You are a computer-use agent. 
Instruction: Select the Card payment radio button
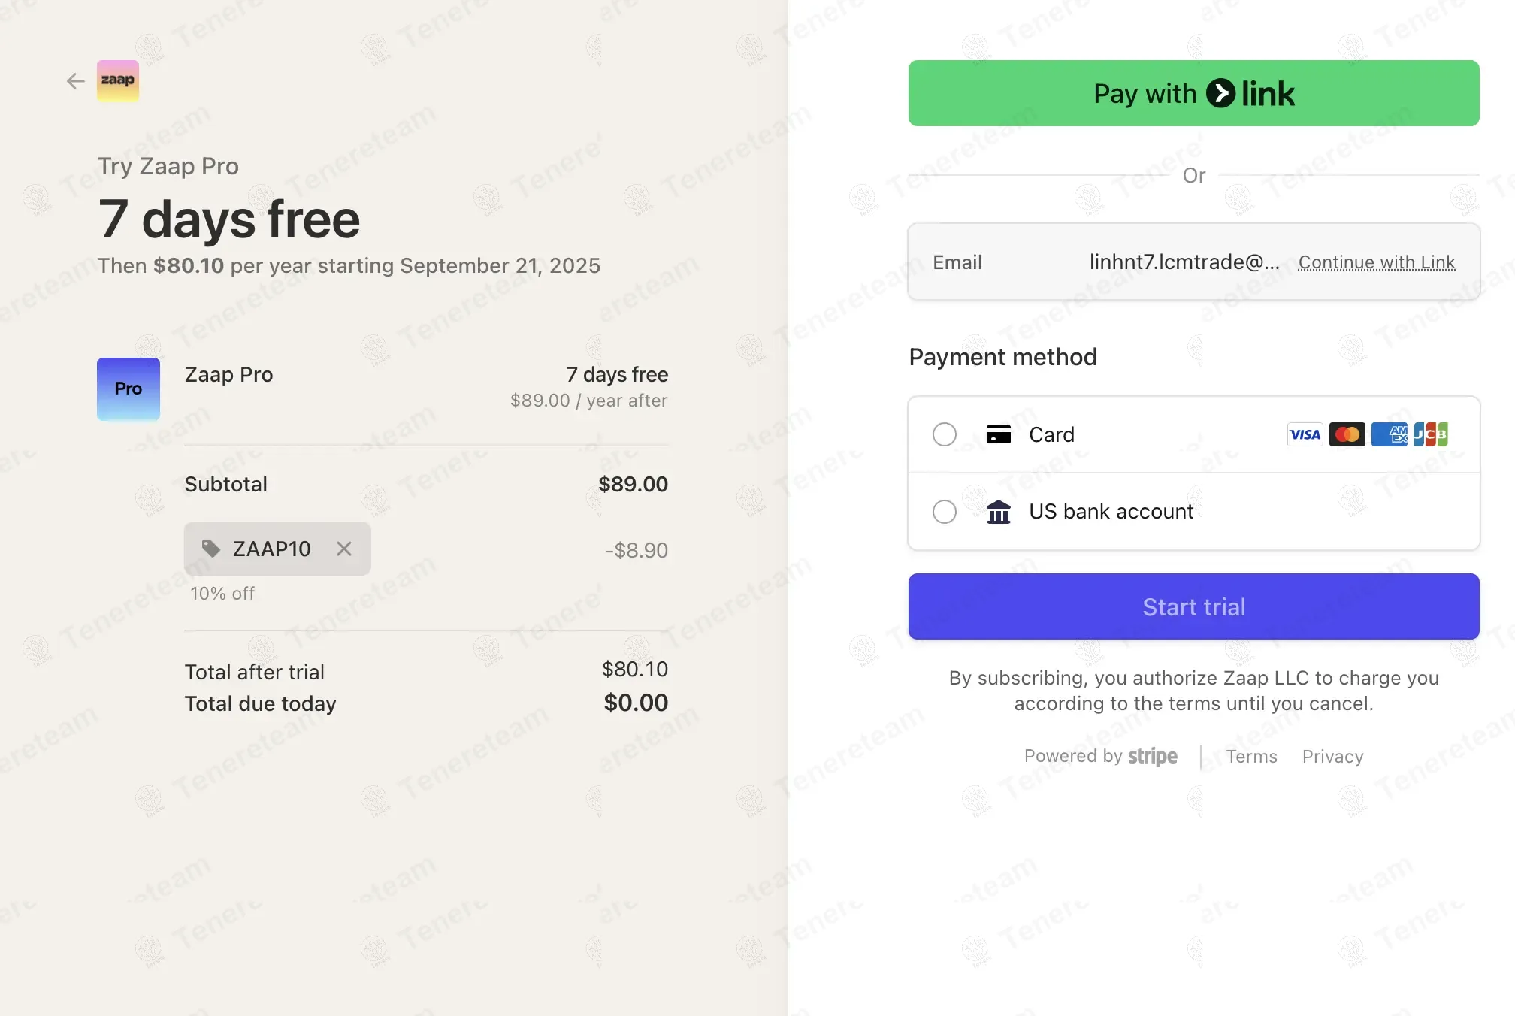pos(945,434)
